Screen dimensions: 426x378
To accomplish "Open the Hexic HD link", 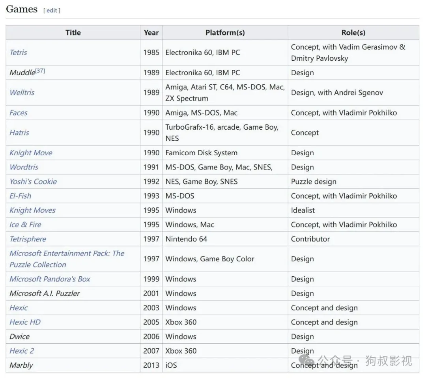I will click(x=25, y=322).
